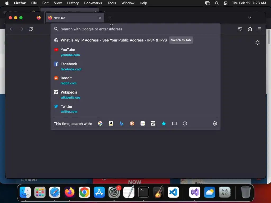
Task: Search in History clock icon
Action: coord(185,123)
